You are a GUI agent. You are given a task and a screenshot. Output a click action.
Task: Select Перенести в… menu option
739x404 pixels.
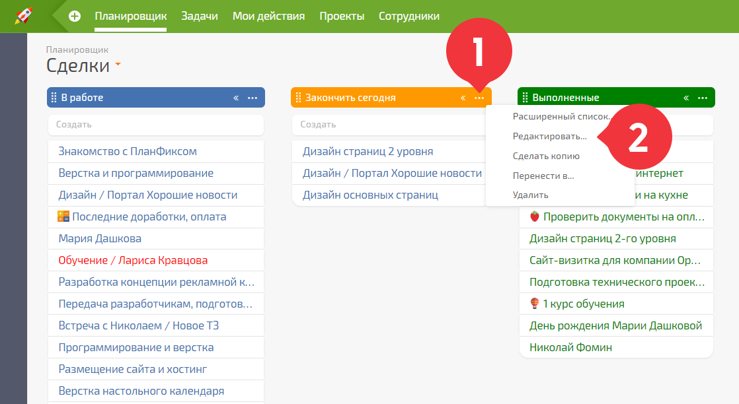point(543,176)
